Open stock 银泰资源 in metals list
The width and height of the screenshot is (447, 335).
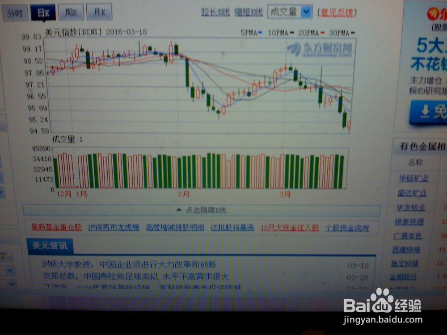coord(409,222)
